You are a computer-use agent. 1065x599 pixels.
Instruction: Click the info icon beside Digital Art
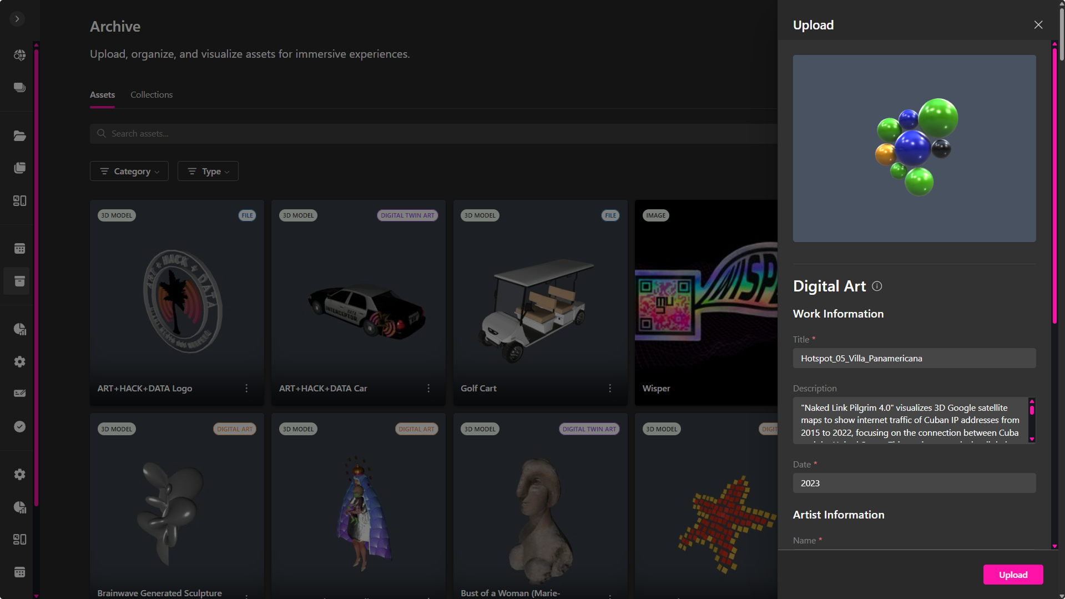(877, 286)
